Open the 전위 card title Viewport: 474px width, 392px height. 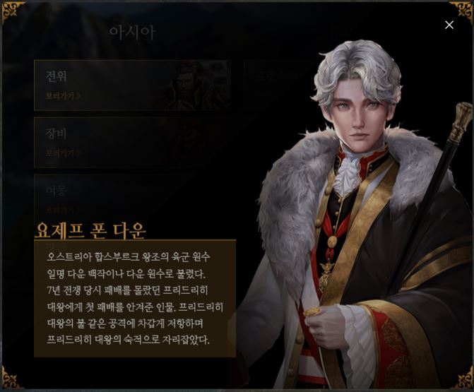tap(56, 76)
